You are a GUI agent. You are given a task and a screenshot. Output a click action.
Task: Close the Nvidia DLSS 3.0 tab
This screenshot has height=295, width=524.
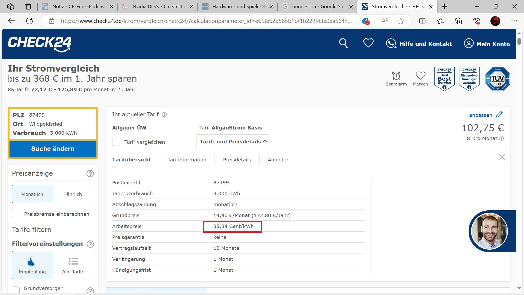(191, 7)
